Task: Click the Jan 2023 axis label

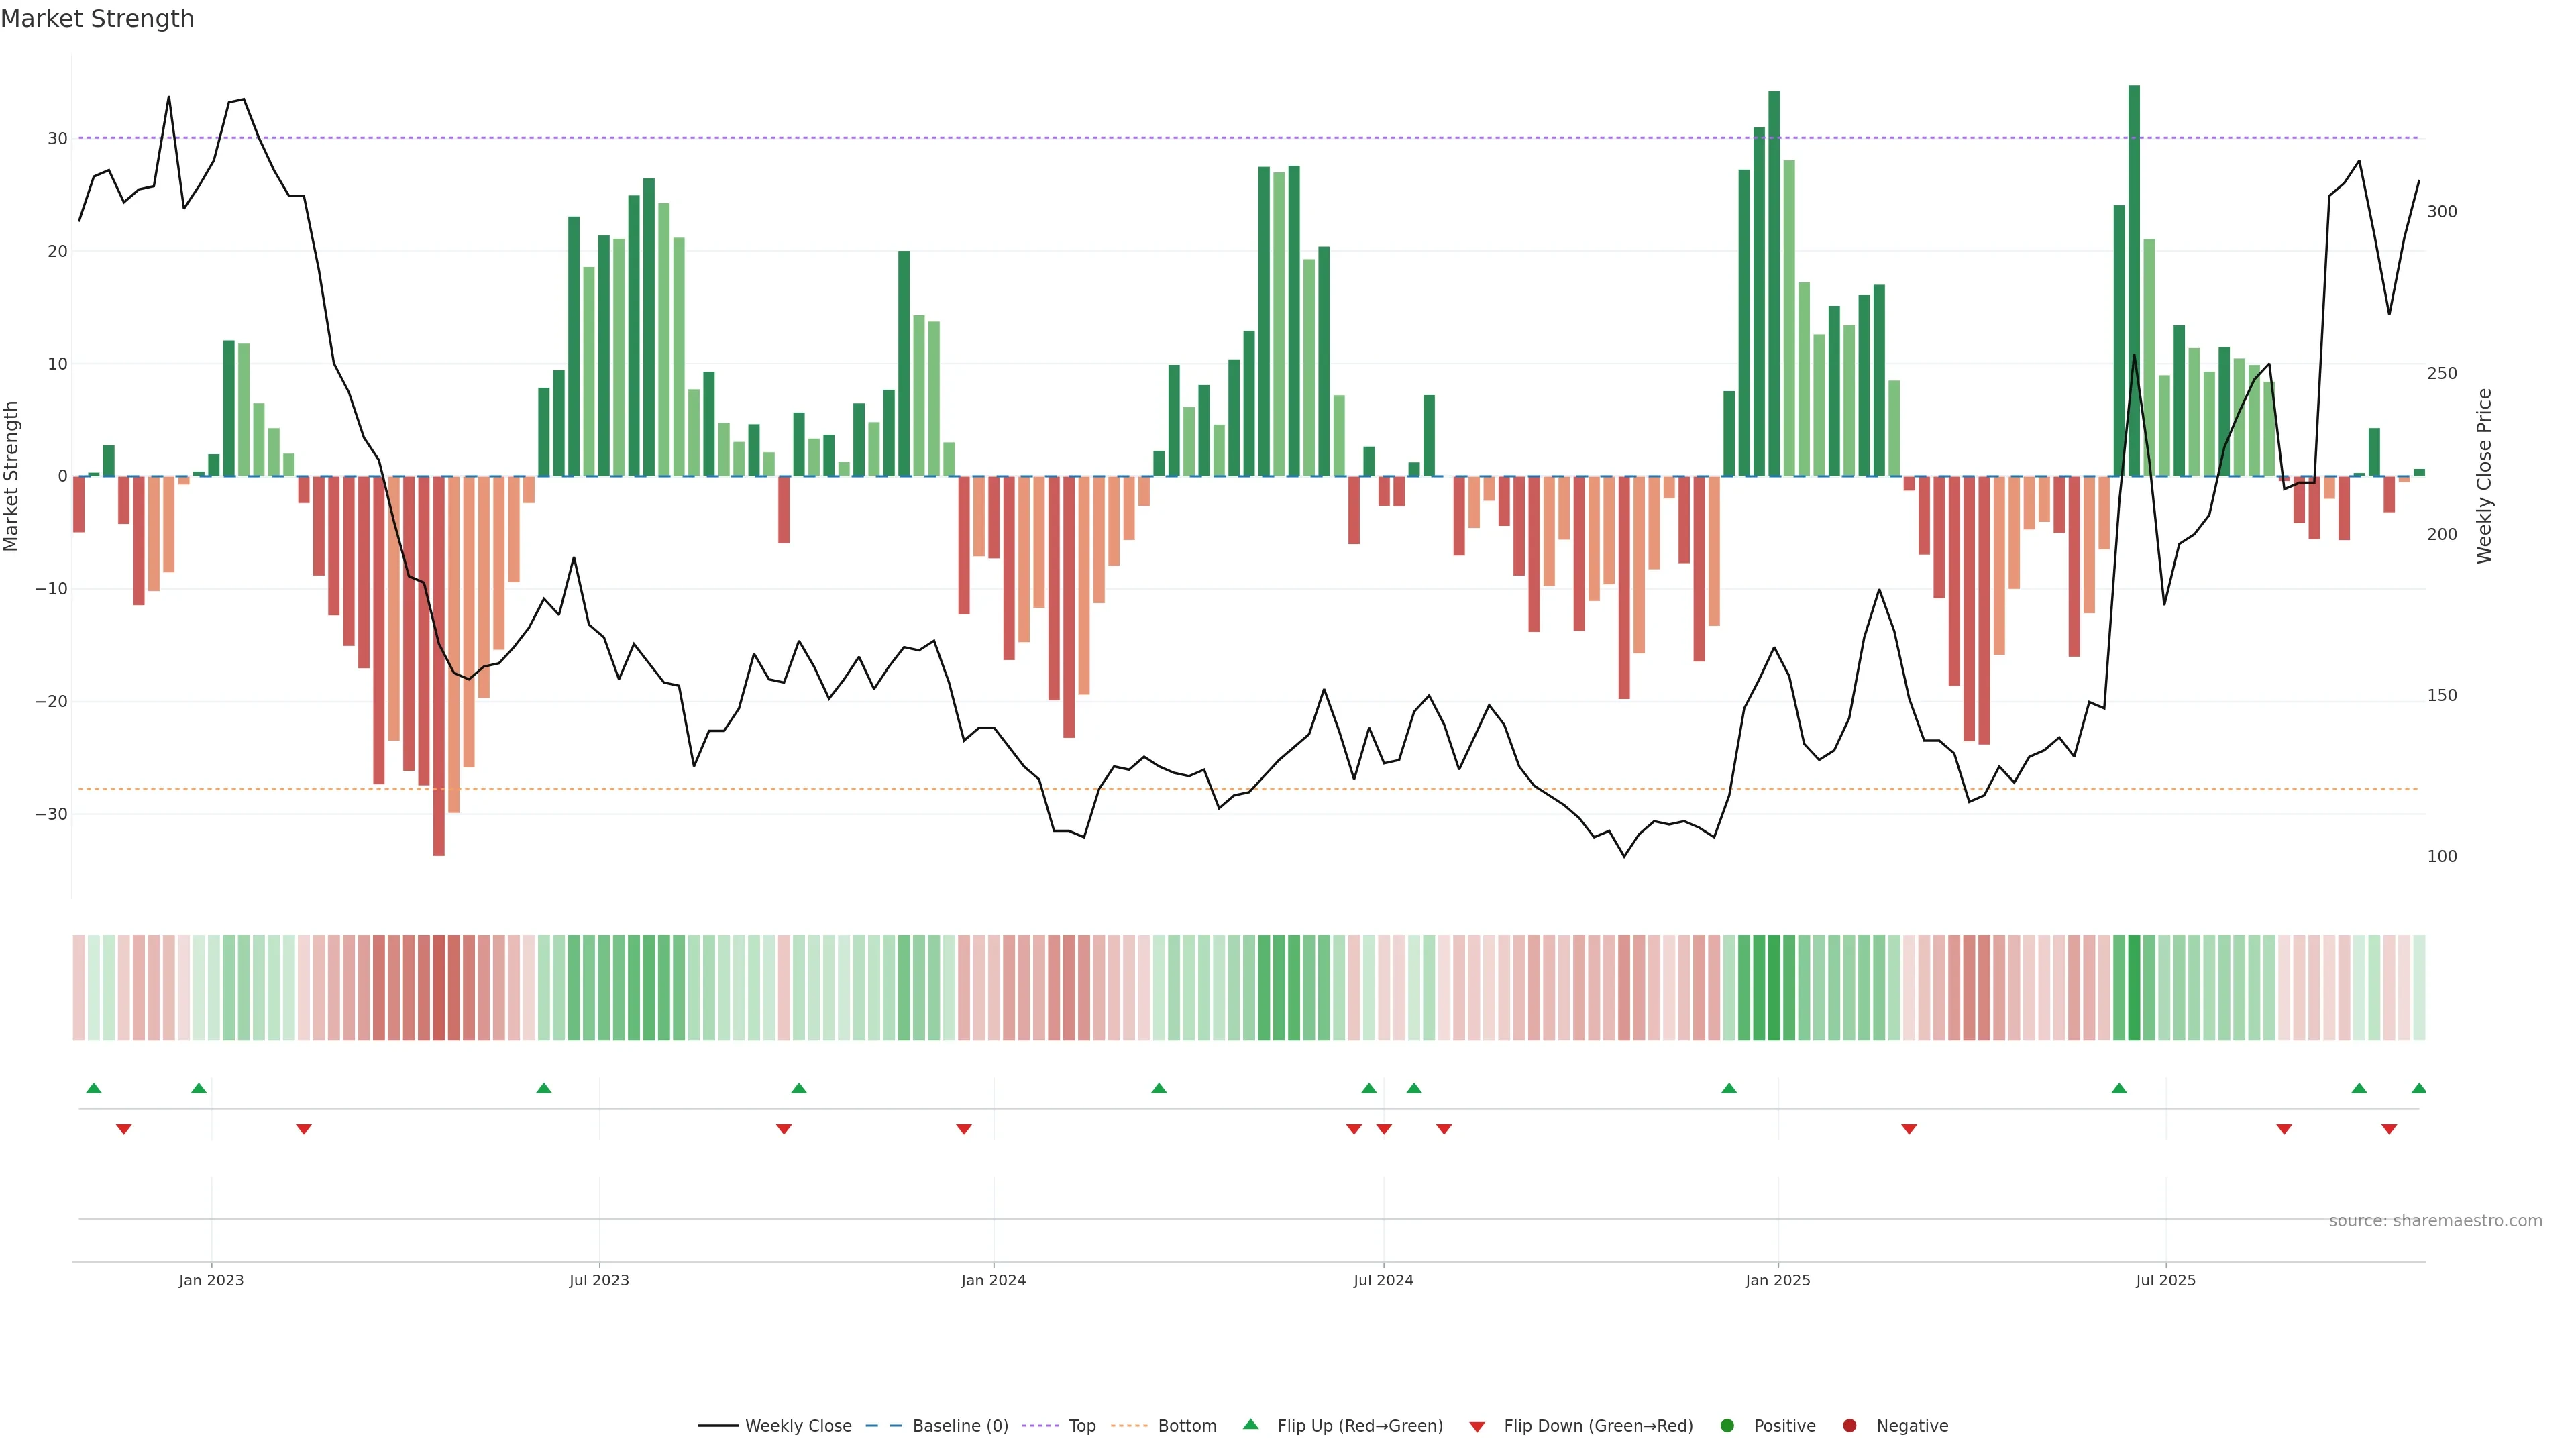Action: [x=211, y=1280]
